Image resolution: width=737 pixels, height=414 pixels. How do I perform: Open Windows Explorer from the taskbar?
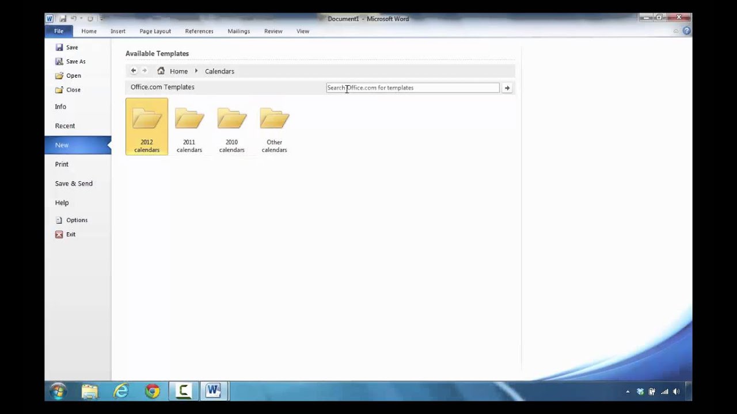pos(90,391)
